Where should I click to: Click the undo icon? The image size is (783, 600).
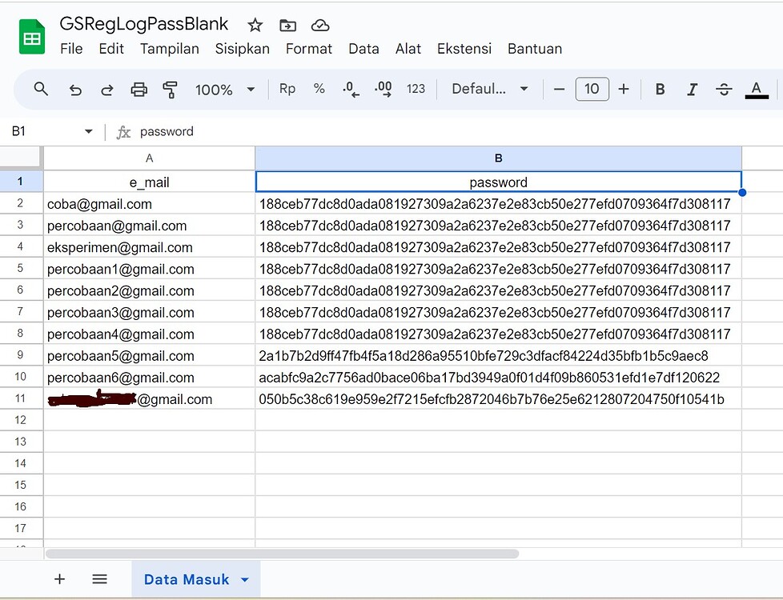pyautogui.click(x=74, y=89)
